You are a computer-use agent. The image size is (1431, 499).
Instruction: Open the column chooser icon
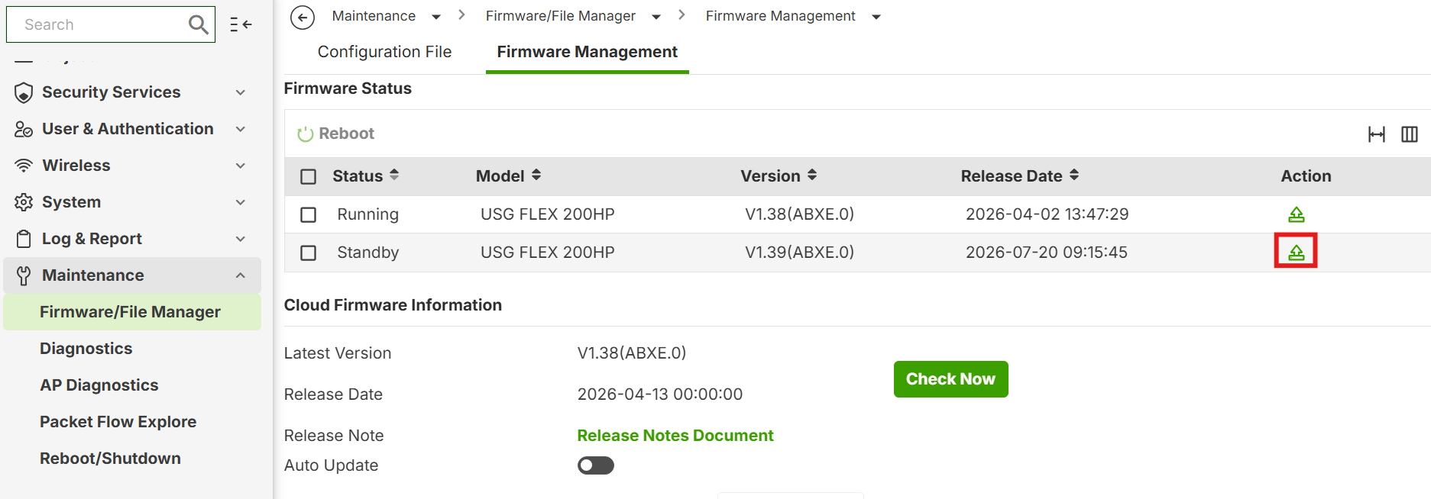click(x=1410, y=134)
